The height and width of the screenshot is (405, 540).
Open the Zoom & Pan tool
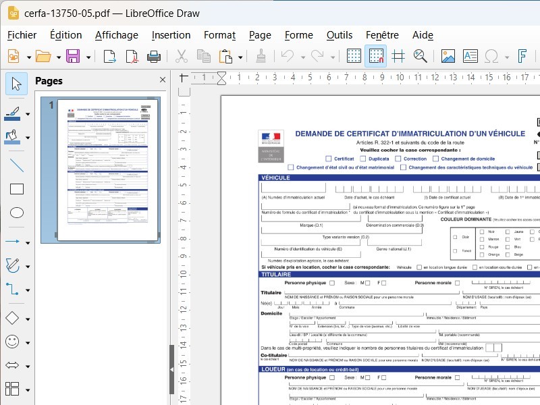pyautogui.click(x=421, y=57)
